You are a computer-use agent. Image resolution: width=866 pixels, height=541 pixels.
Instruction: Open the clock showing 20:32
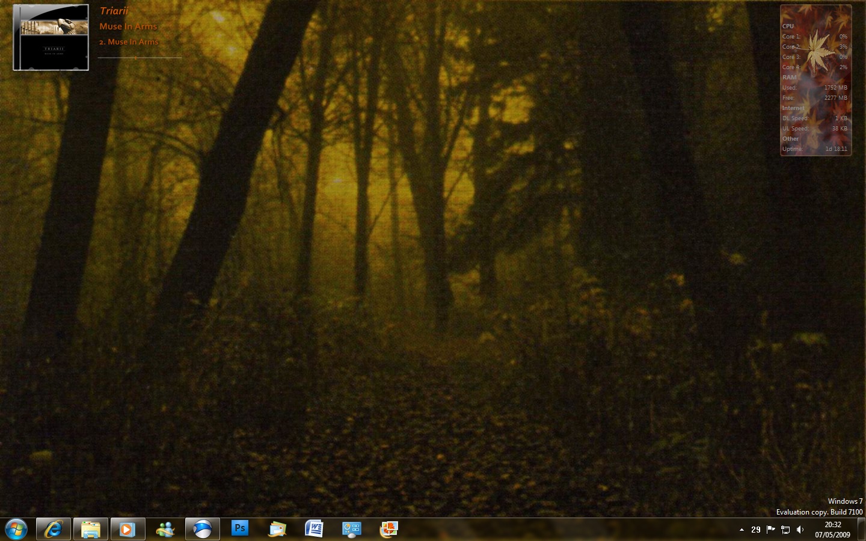[x=832, y=530]
